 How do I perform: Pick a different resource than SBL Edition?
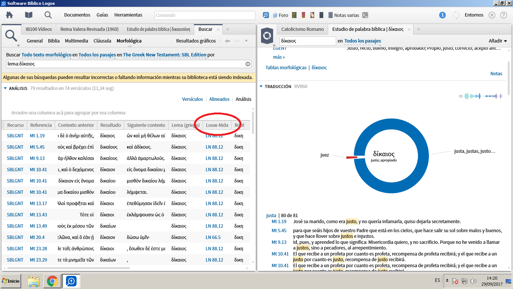pos(164,55)
